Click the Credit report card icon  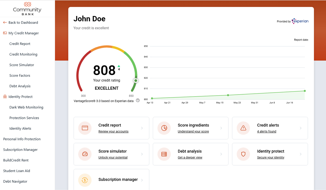point(85,128)
